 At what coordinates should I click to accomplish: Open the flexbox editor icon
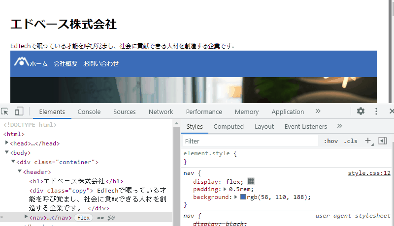coord(251,181)
